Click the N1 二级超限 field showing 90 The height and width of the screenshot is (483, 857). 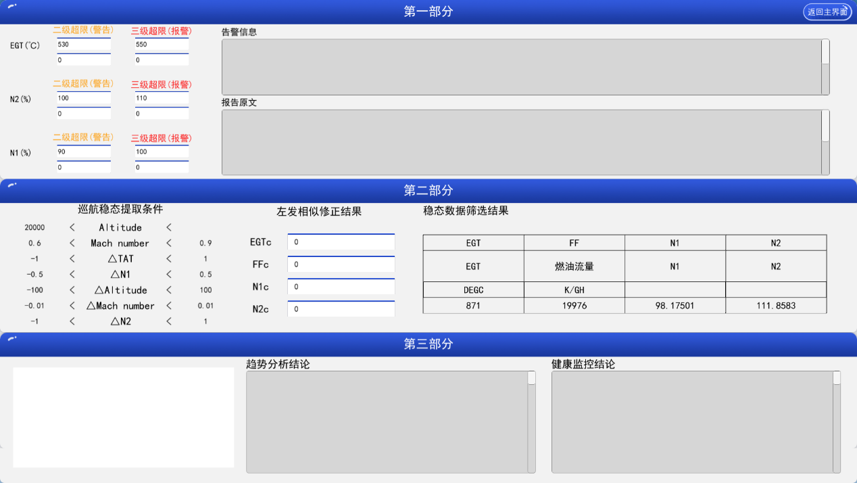click(x=84, y=152)
